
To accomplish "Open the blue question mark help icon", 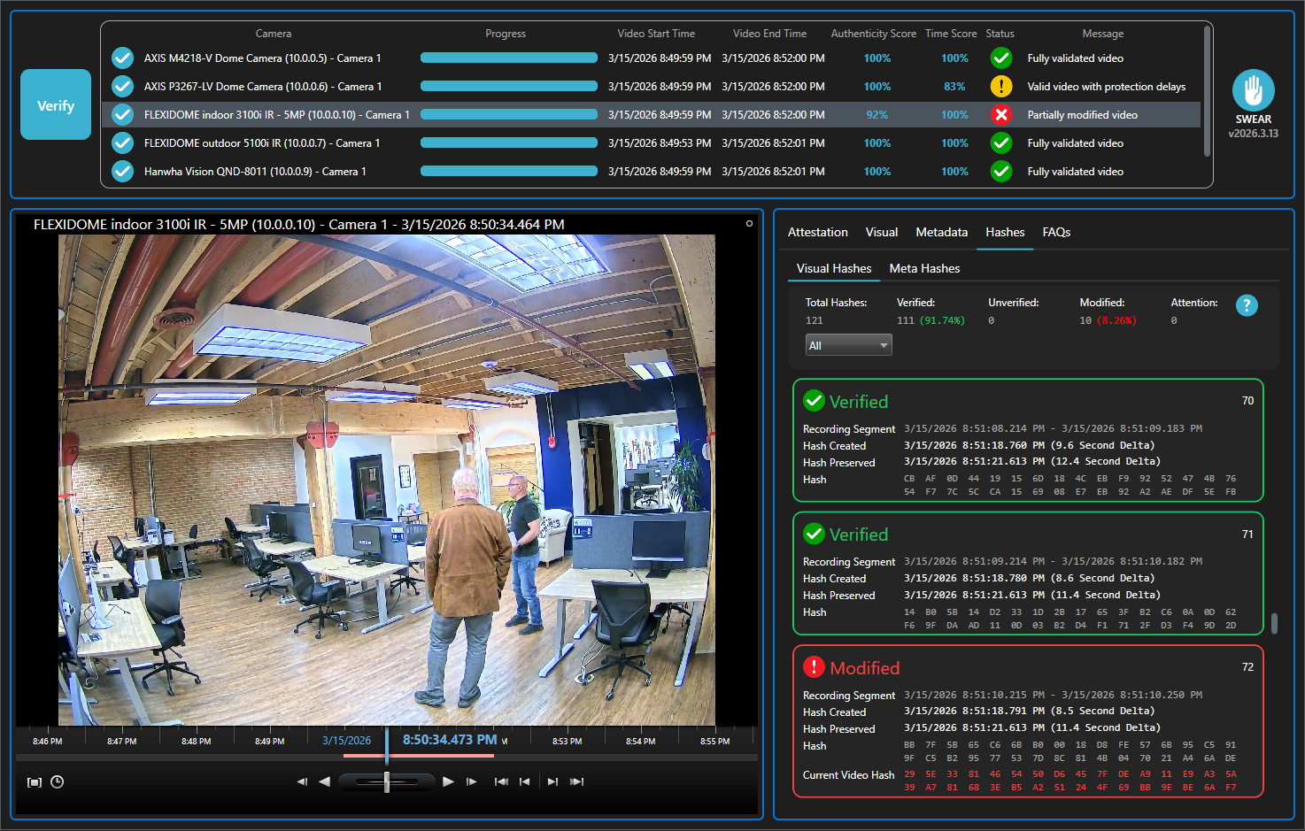I will point(1247,305).
